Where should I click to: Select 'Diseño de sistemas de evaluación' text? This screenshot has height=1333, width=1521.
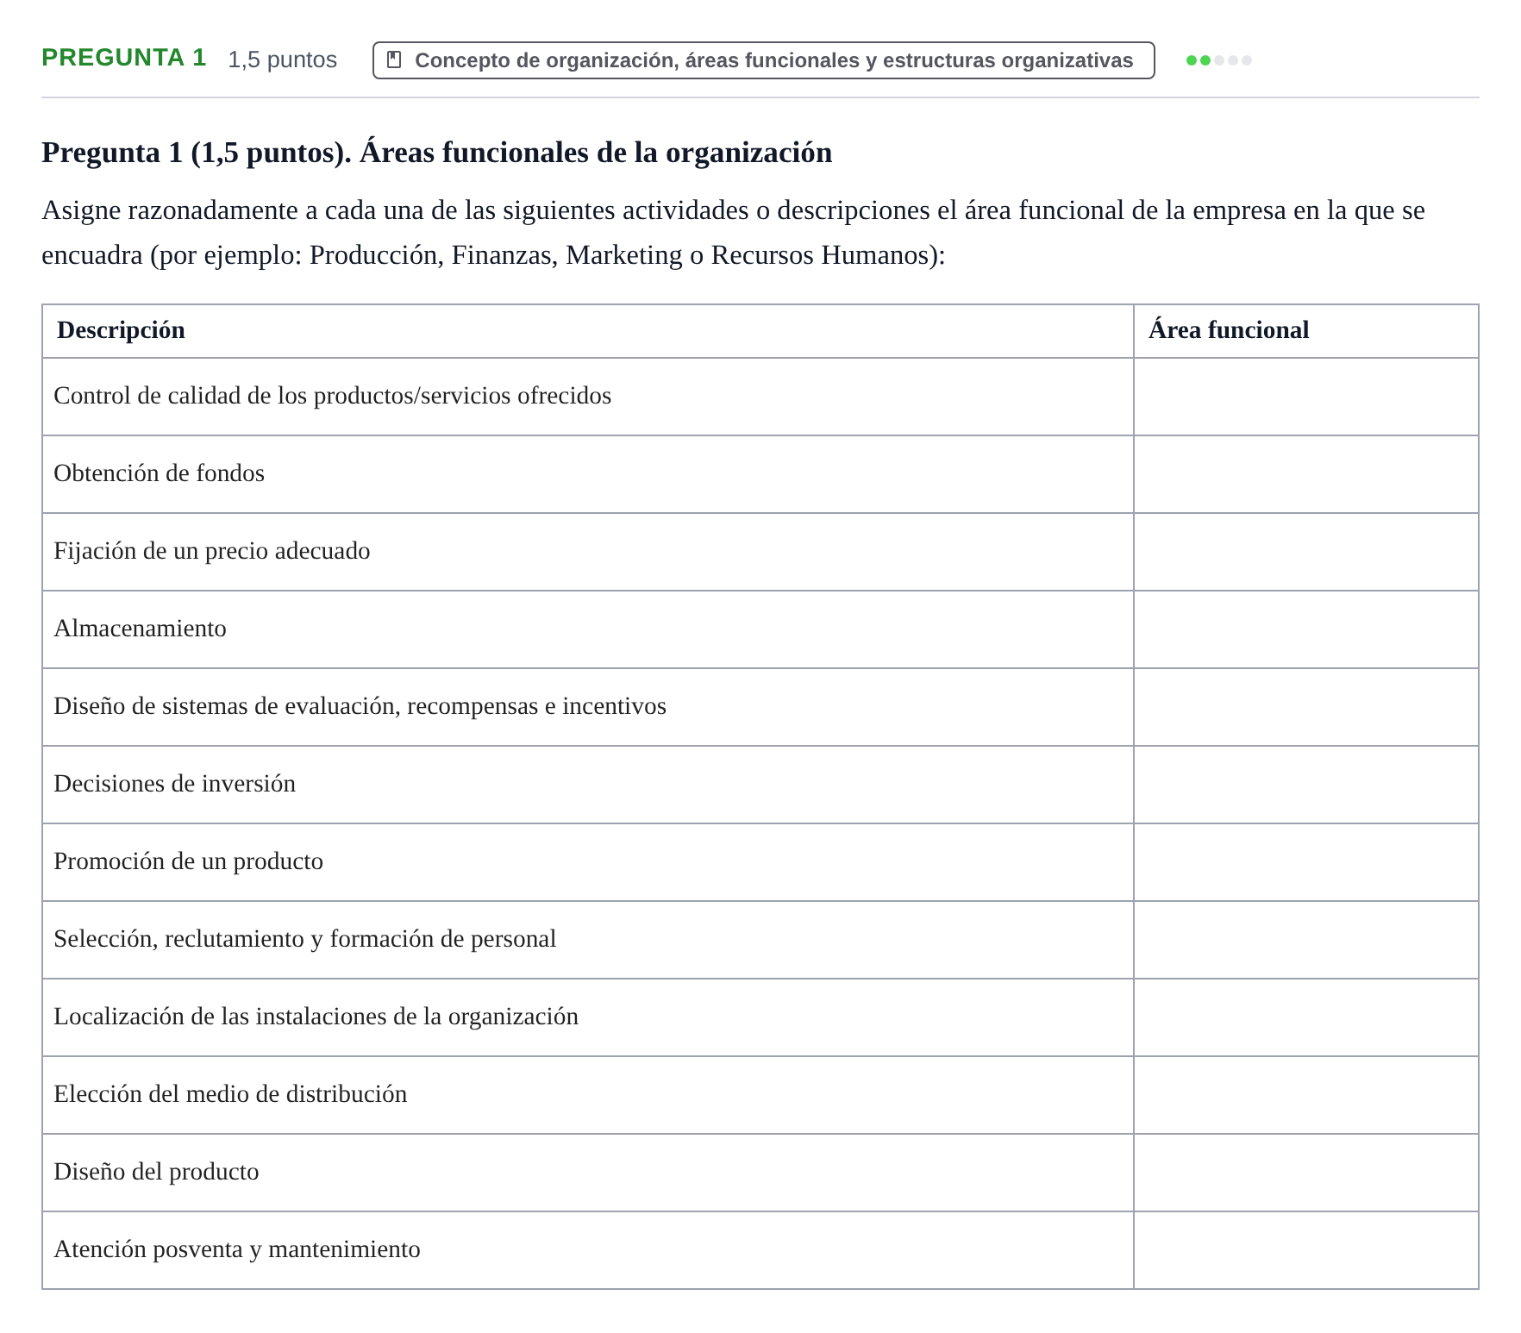pos(360,706)
